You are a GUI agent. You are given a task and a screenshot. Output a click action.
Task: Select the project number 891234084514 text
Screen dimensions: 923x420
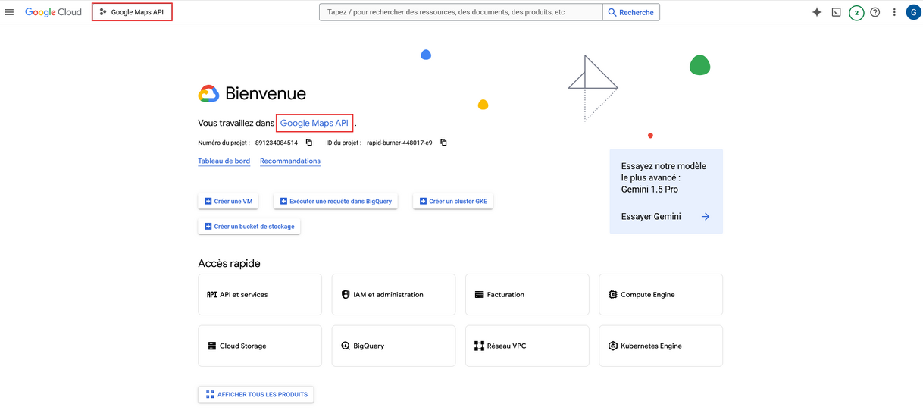point(277,143)
